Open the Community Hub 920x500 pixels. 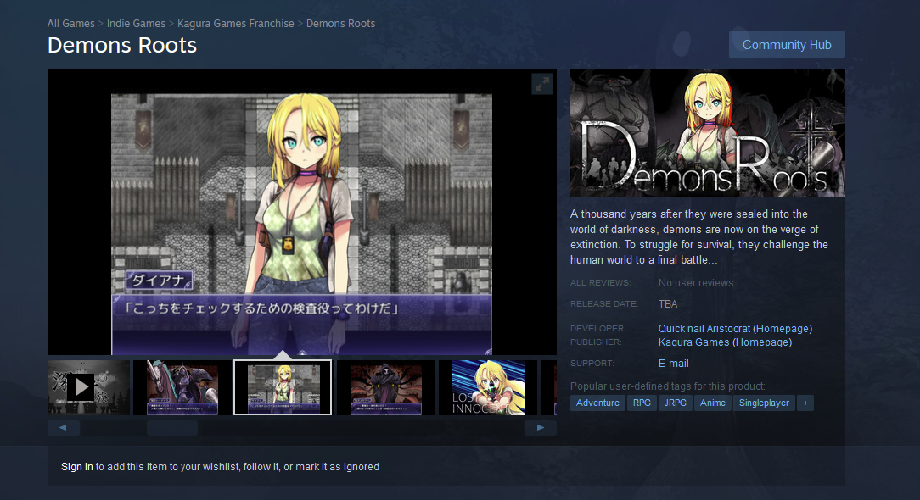[x=787, y=45]
